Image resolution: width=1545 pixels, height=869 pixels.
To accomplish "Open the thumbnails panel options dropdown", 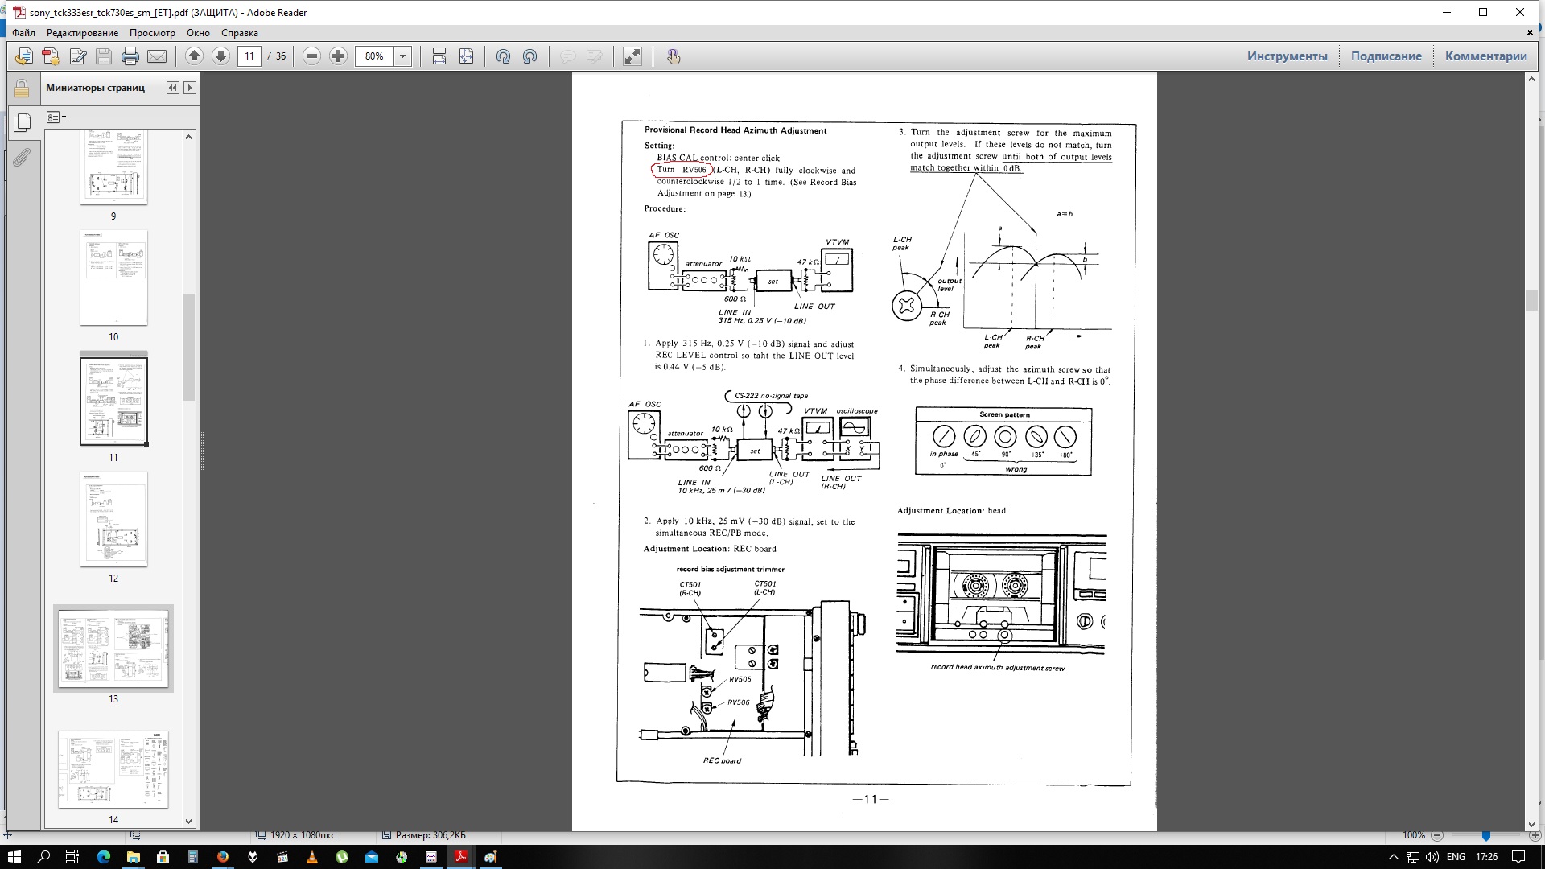I will [x=56, y=117].
